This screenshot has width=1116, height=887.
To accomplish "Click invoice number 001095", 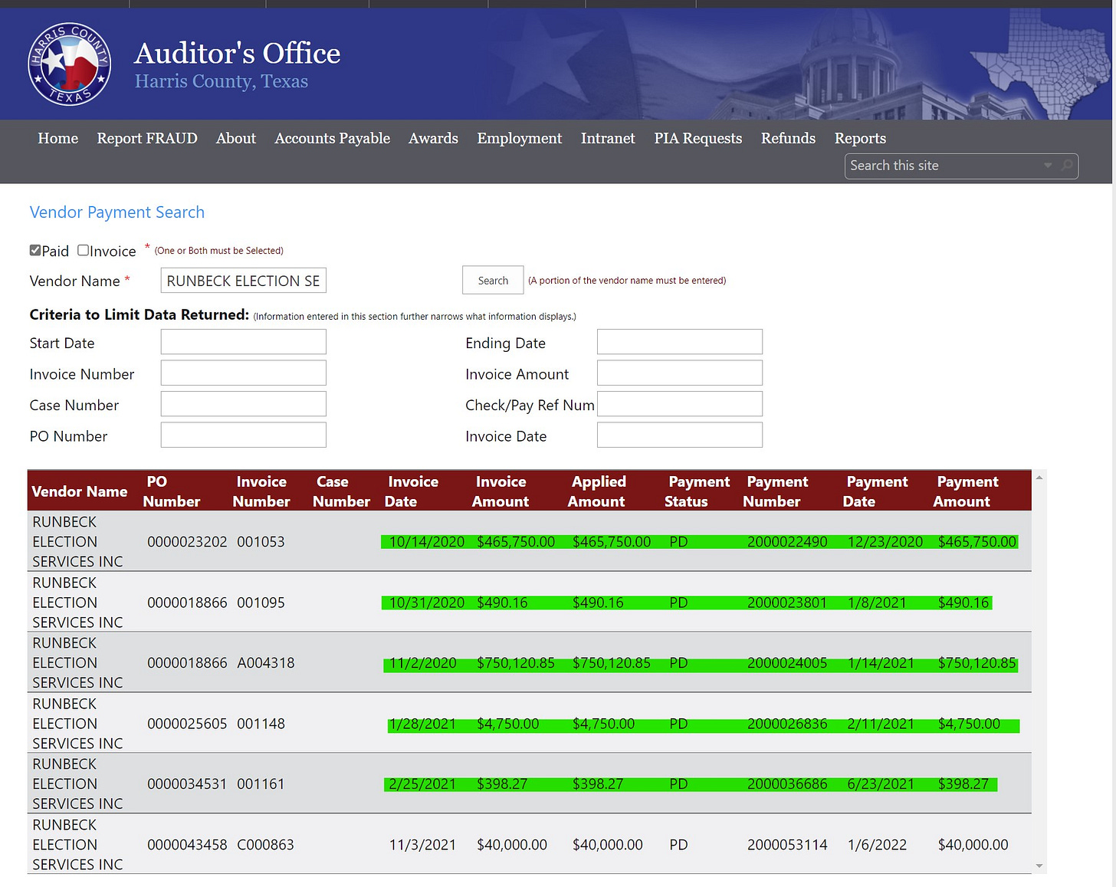I will click(261, 603).
